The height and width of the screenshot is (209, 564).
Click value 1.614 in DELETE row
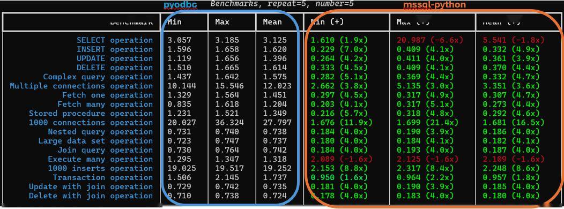coord(275,68)
